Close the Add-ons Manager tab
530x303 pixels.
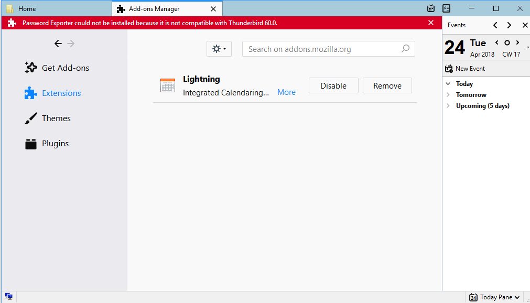(213, 9)
